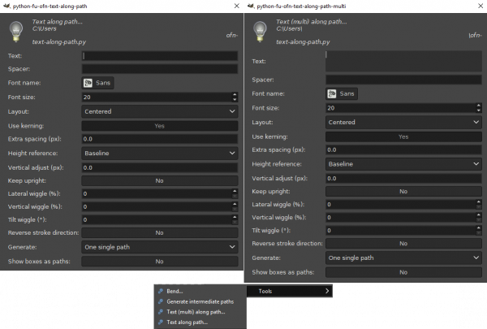The image size is (487, 329).
Task: Click the Sans font button in the multi dialog
Action: pos(342,93)
